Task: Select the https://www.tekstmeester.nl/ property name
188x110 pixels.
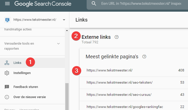Action: 35,20
